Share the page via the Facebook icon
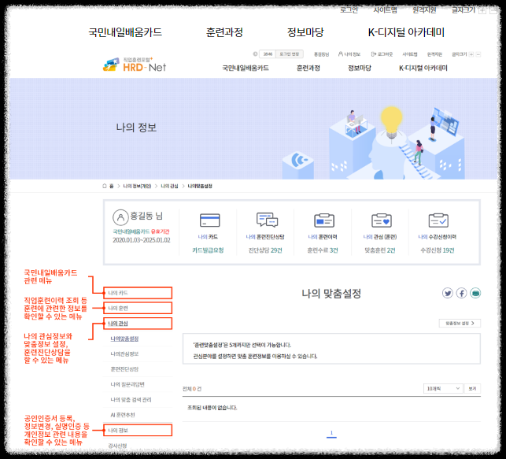This screenshot has height=459, width=506. (x=461, y=293)
